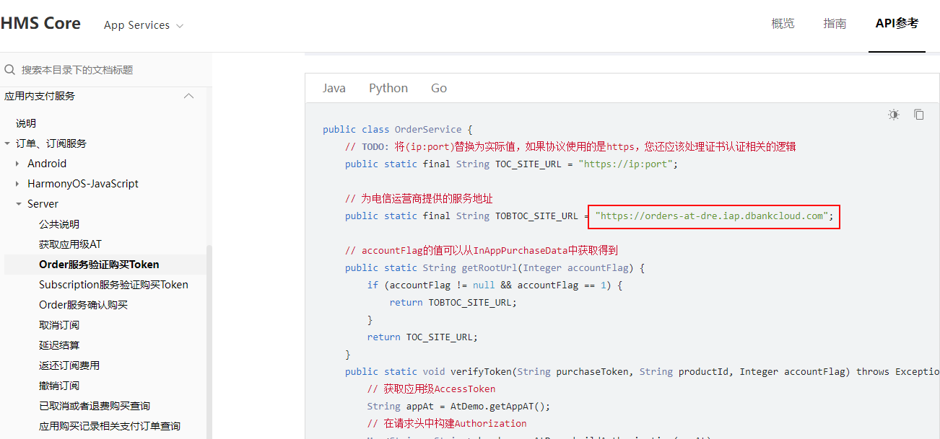This screenshot has width=940, height=439.
Task: Collapse the Server tree node arrow
Action: click(x=18, y=204)
